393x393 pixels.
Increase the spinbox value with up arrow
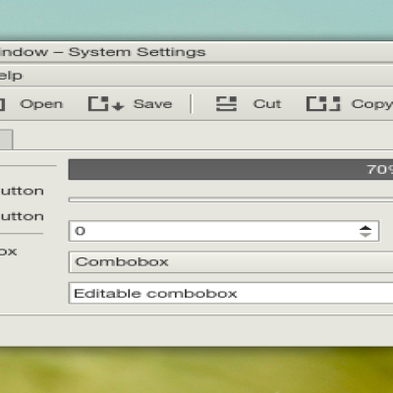[365, 228]
